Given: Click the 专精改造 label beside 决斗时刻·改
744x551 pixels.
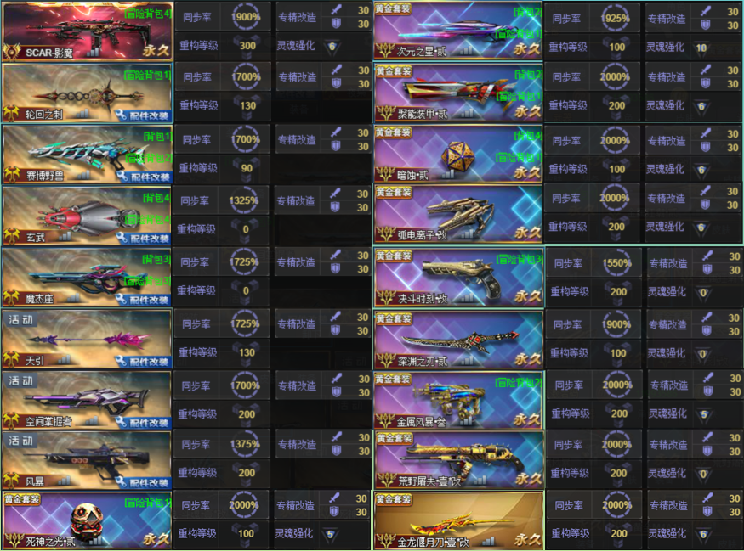Looking at the screenshot, I should point(668,263).
